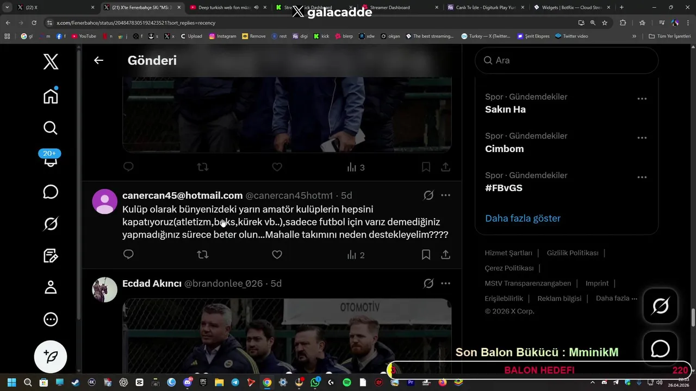Open Gizlilik Politikası link

tap(573, 253)
